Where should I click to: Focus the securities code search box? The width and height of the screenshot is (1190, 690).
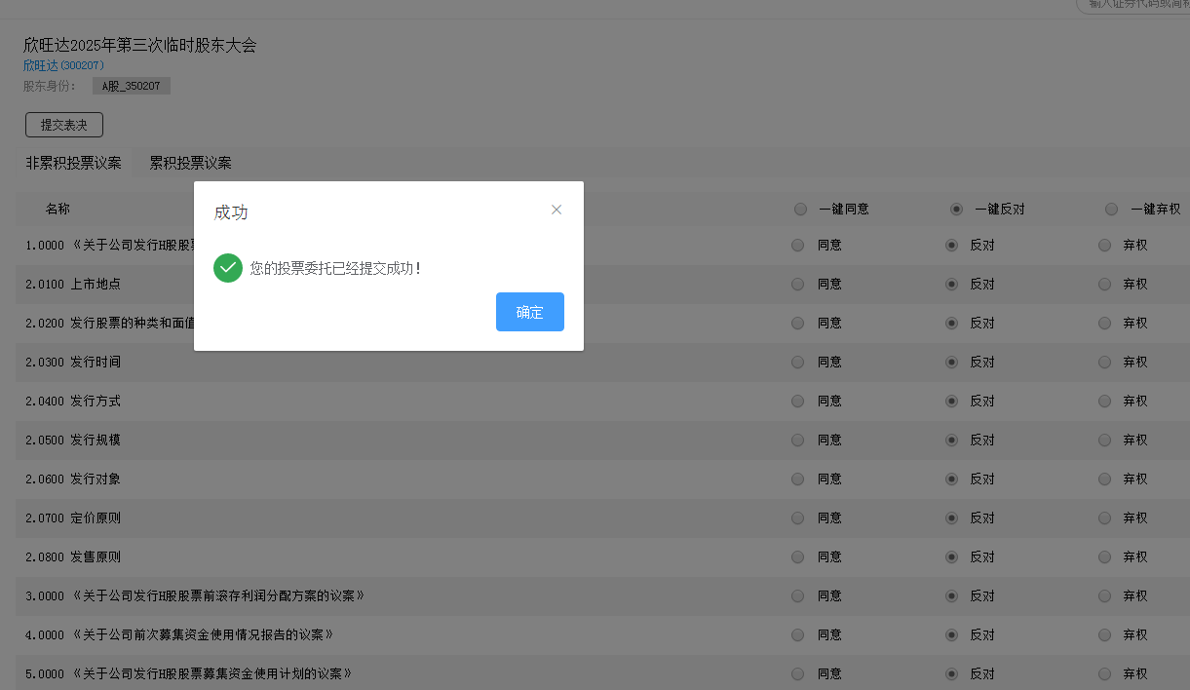[1132, 5]
